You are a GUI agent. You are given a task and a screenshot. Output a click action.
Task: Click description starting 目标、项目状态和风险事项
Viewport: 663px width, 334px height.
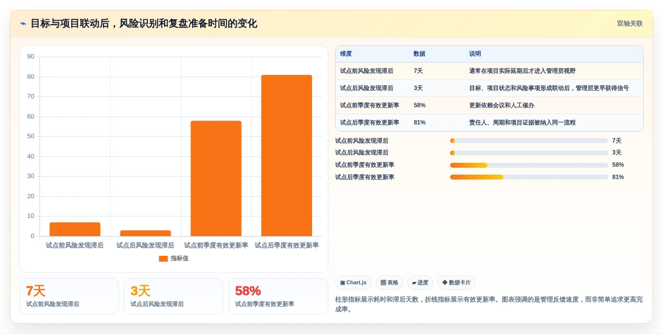tap(549, 89)
